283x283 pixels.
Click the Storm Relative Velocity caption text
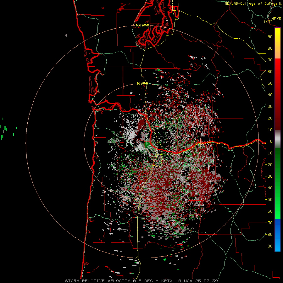(141, 281)
